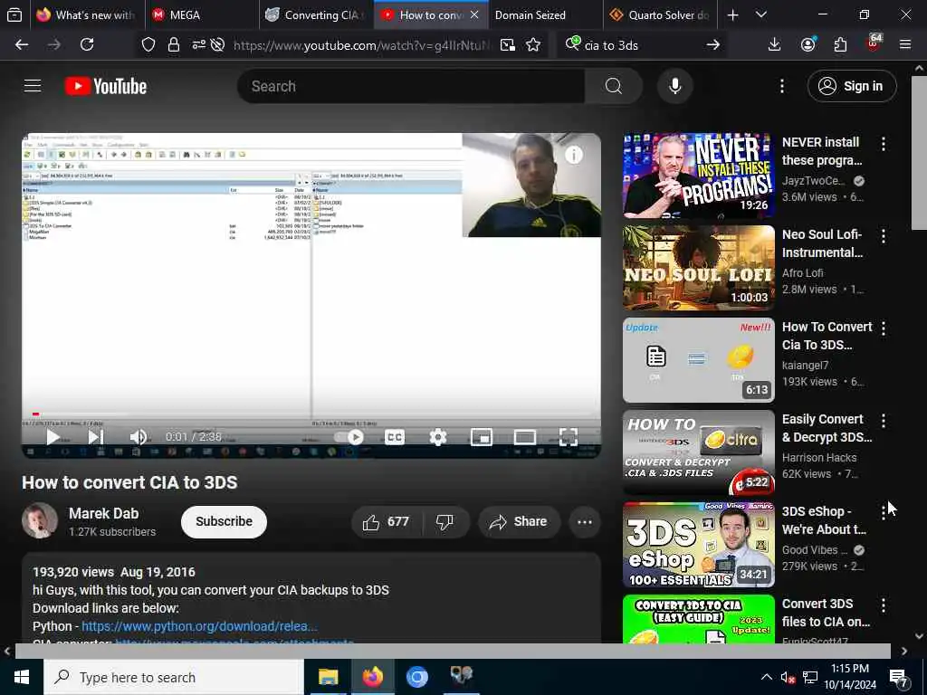Screen dimensions: 927x695
Task: Click the address bar URL
Action: (360, 45)
